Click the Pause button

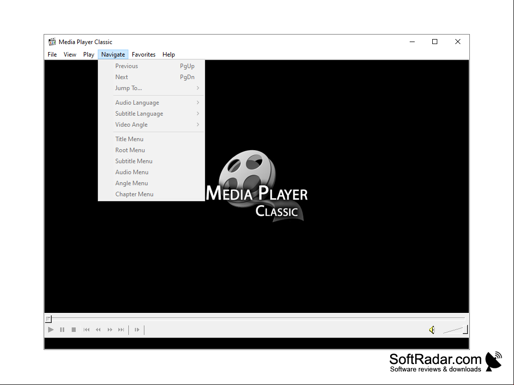(x=62, y=329)
